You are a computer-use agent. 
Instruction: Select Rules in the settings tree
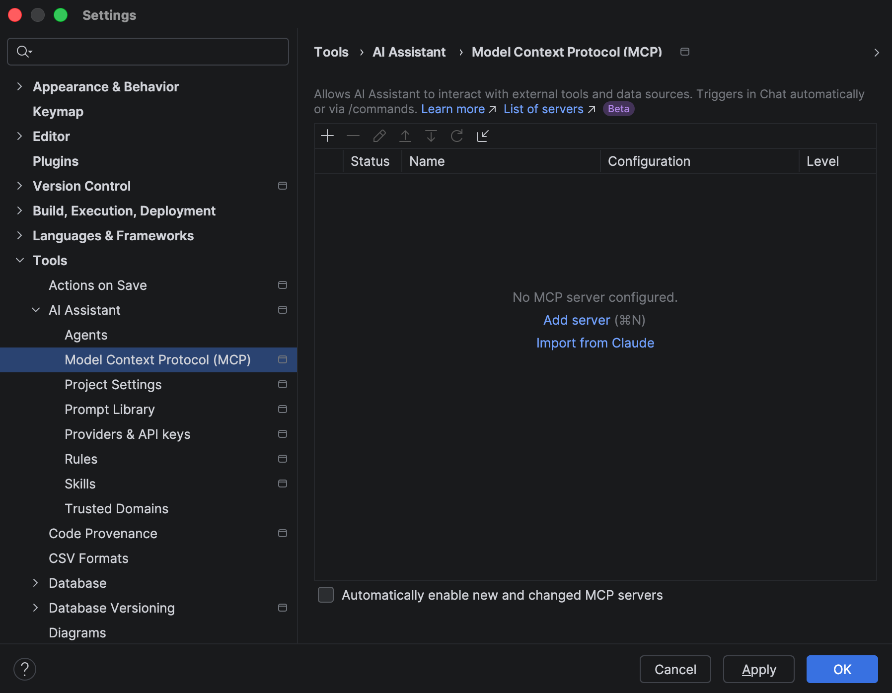tap(81, 459)
